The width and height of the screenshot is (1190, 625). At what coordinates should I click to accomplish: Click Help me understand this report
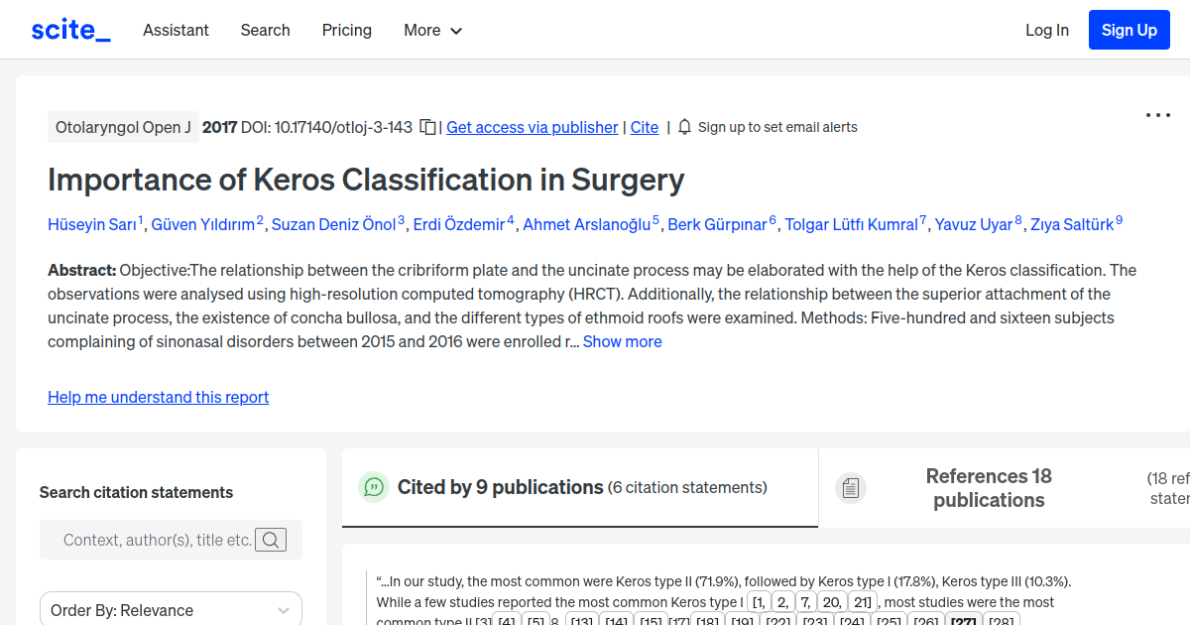pyautogui.click(x=158, y=397)
